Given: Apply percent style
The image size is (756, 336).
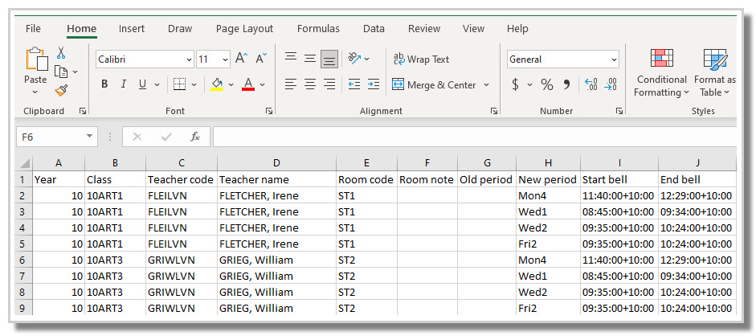Looking at the screenshot, I should pyautogui.click(x=547, y=85).
